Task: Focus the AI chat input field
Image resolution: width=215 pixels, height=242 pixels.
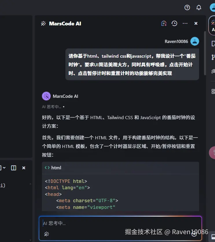Action: [x=120, y=228]
